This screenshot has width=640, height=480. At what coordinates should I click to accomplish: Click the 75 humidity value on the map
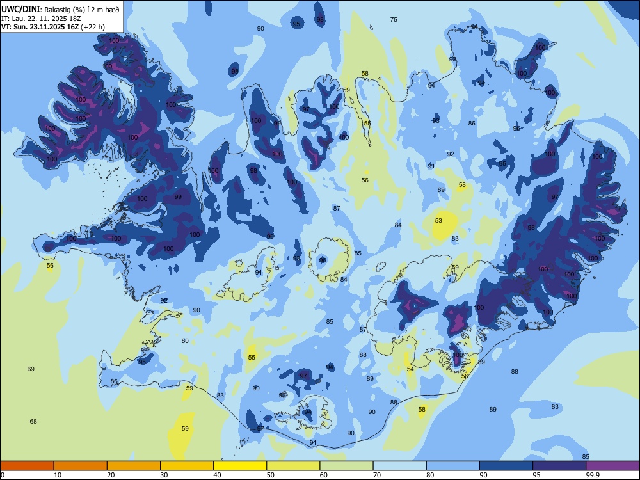click(394, 19)
